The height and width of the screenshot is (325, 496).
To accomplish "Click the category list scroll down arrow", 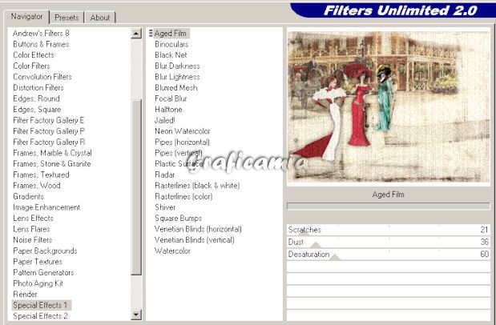I will pyautogui.click(x=136, y=315).
